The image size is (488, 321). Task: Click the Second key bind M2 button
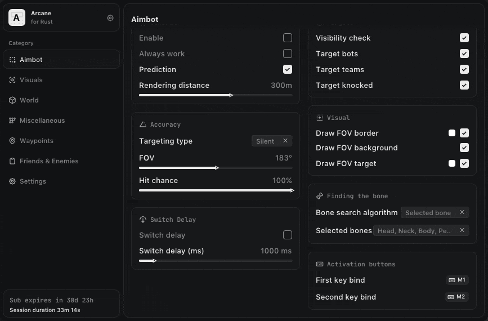[456, 297]
